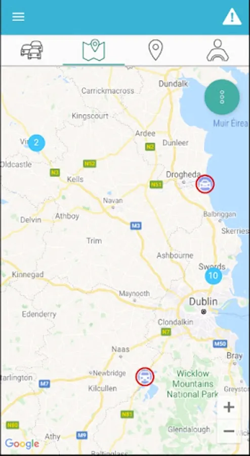This screenshot has height=456, width=250.
Task: Click the cluster marker showing 10
Action: tap(214, 276)
